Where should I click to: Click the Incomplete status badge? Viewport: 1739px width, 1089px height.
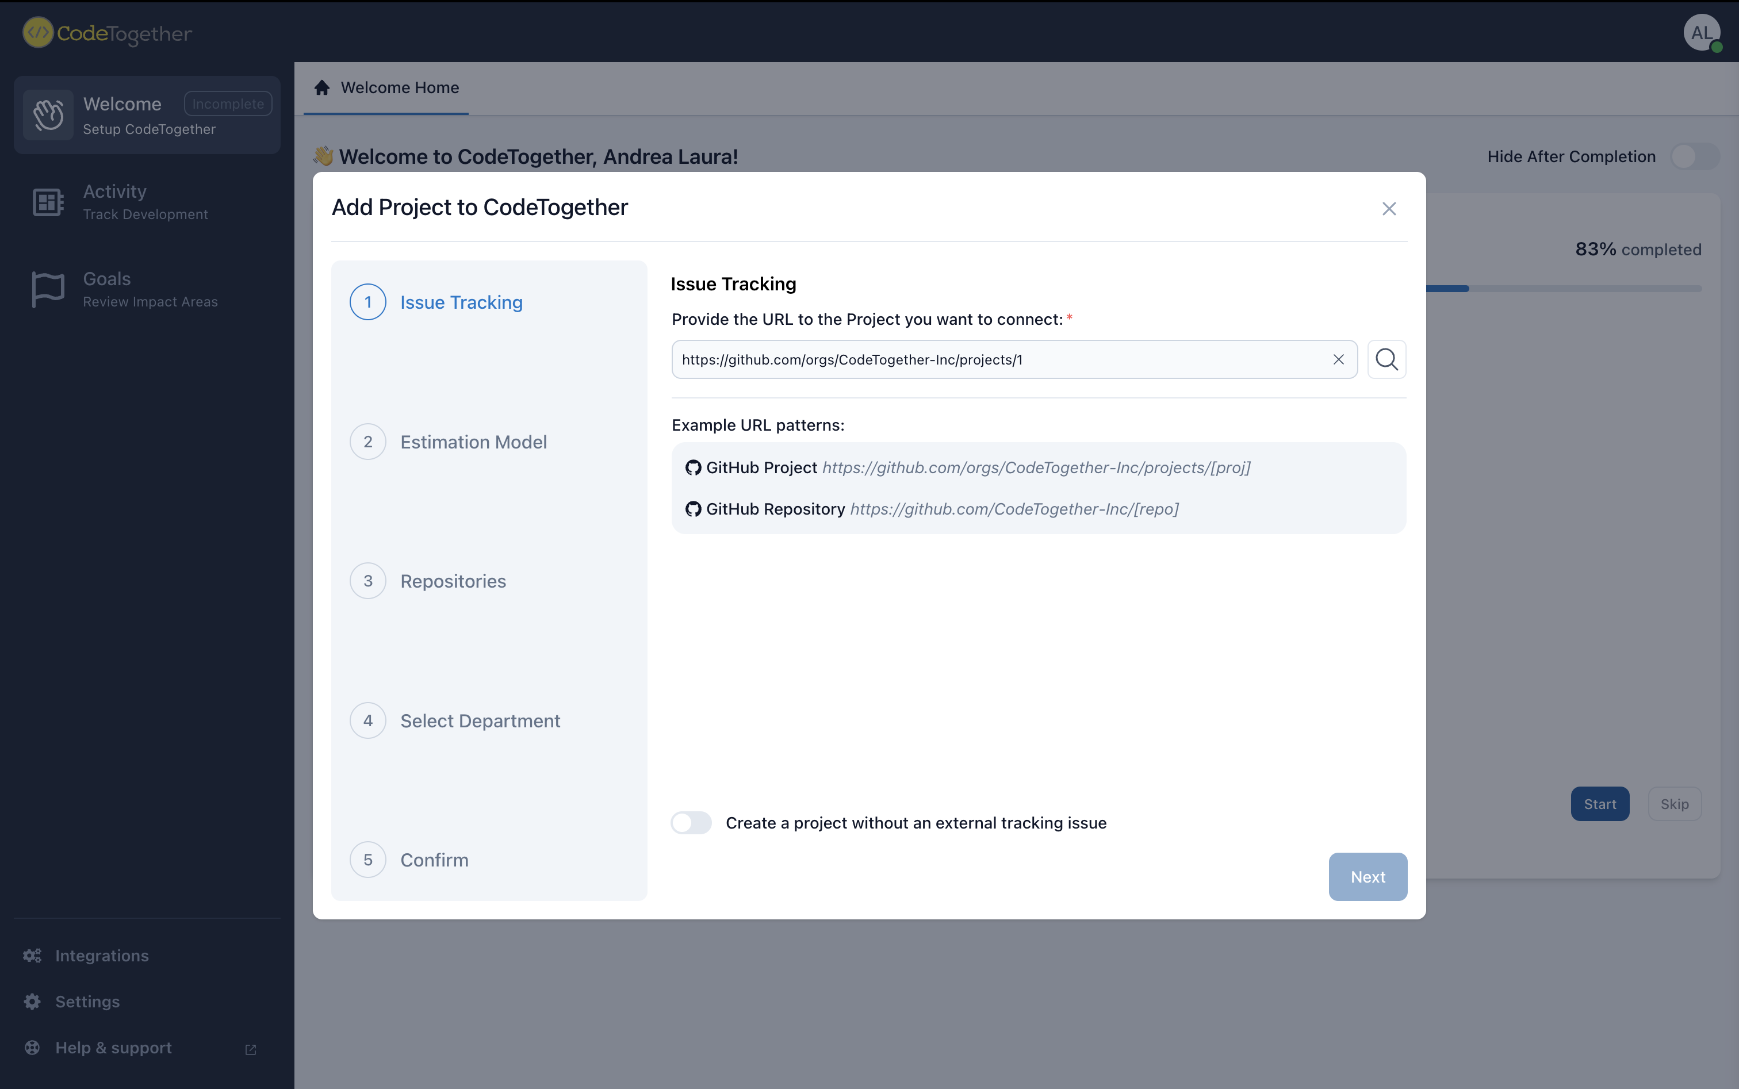[x=228, y=103]
